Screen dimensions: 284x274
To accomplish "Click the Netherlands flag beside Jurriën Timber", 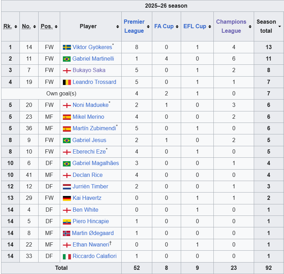I will 67,187.
